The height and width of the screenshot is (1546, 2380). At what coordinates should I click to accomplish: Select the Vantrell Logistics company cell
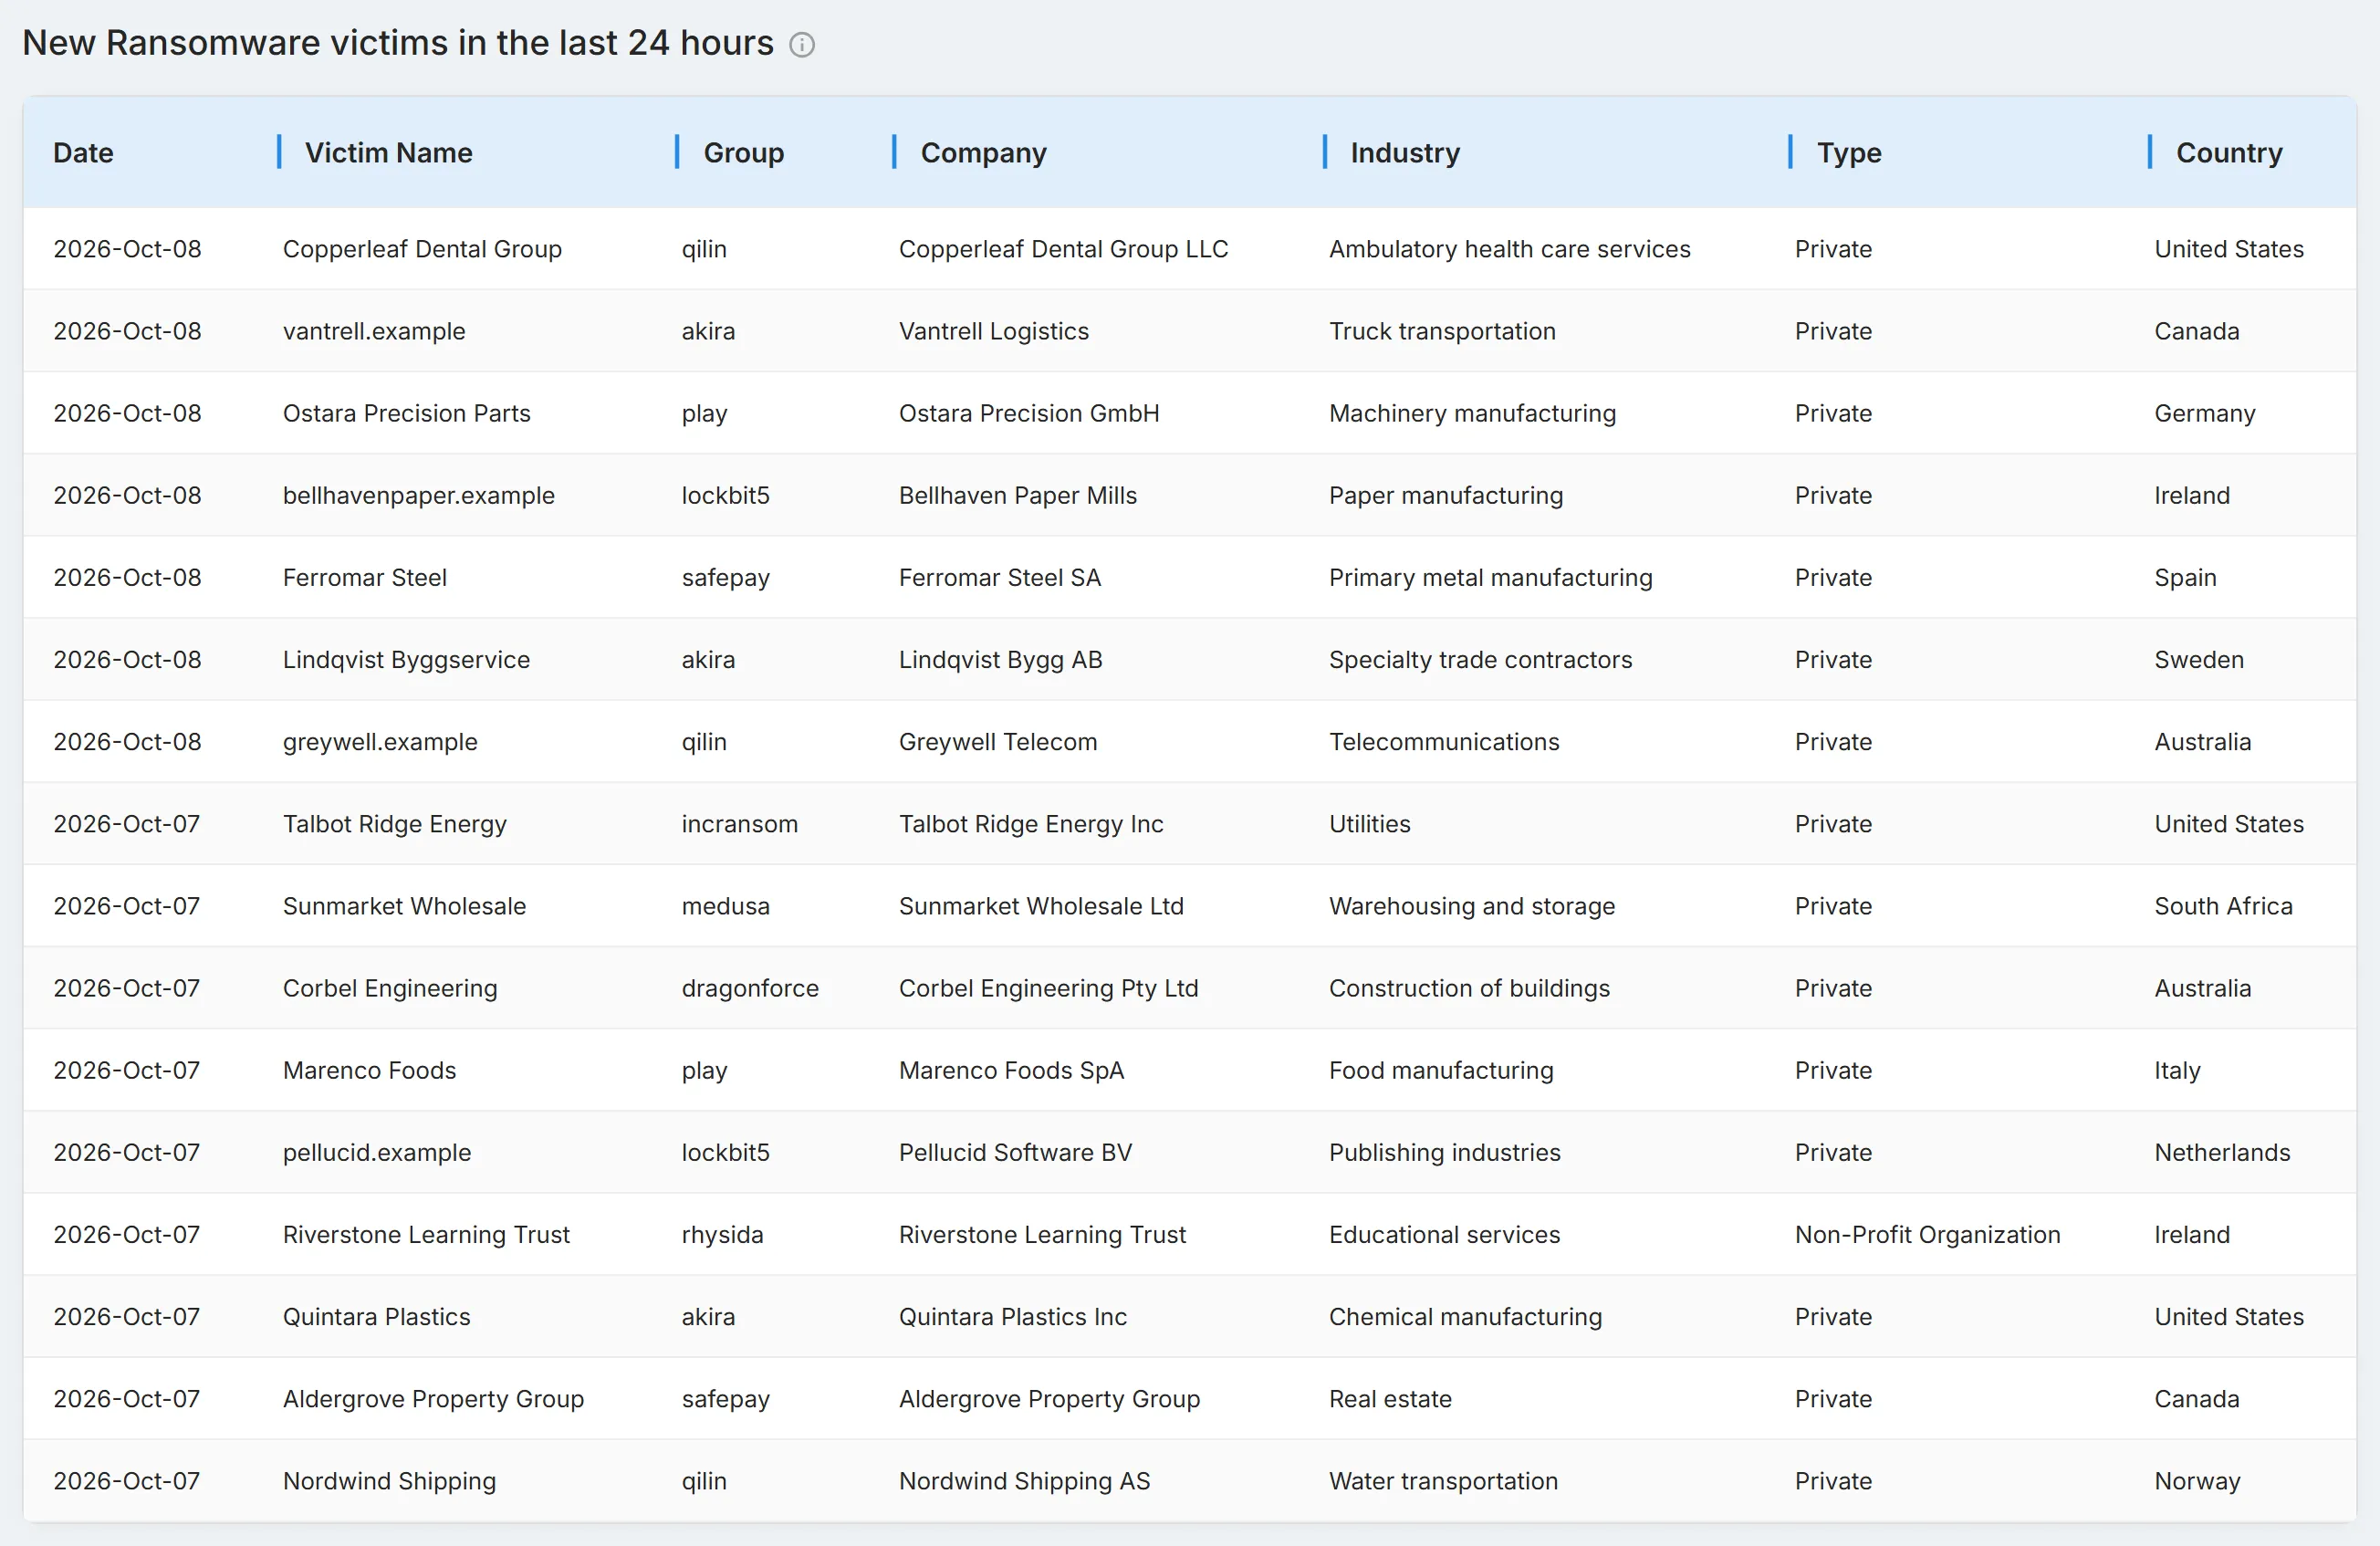coord(993,331)
